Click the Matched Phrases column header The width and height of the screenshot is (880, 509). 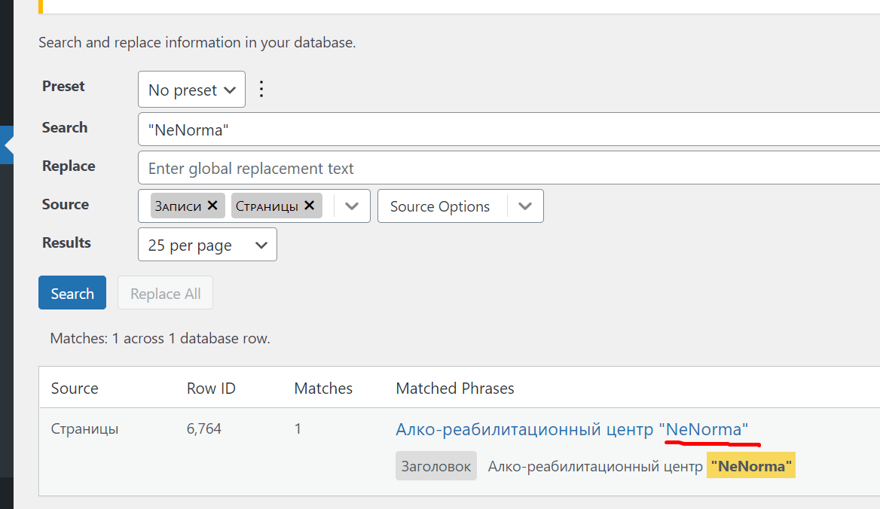click(455, 389)
